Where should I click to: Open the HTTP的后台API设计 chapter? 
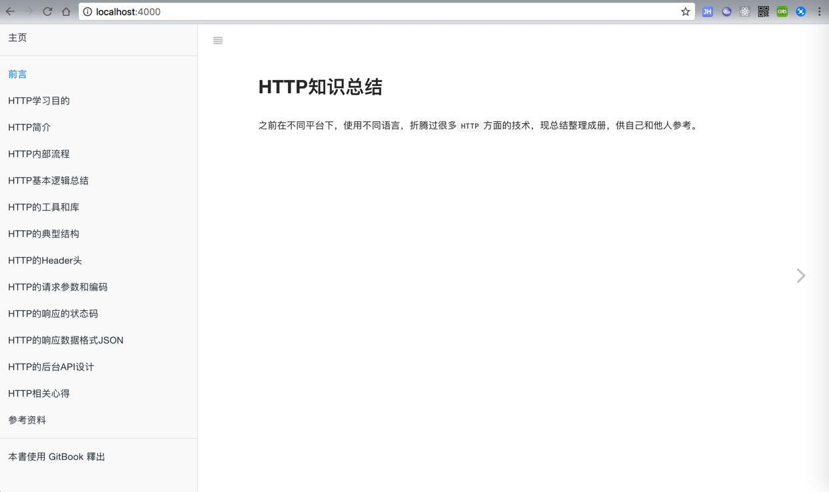coord(51,367)
